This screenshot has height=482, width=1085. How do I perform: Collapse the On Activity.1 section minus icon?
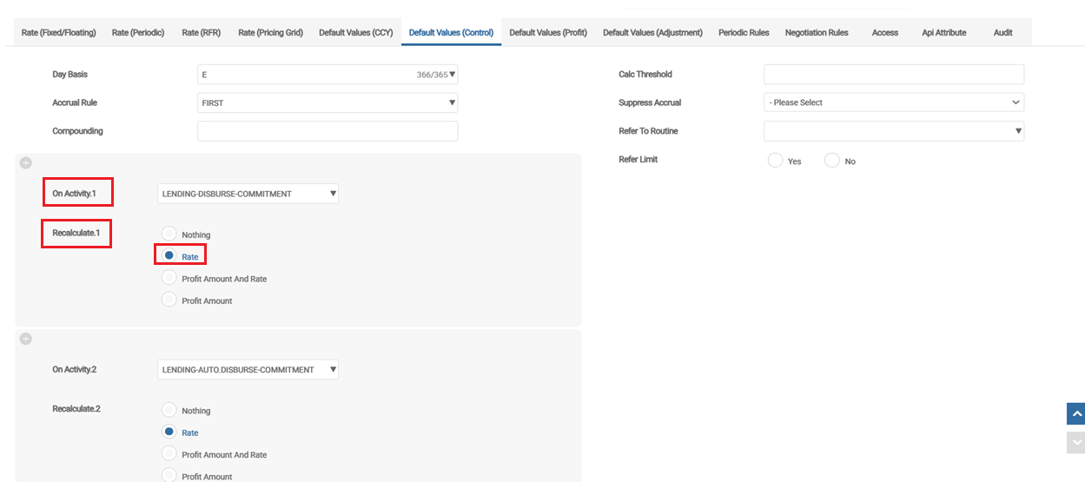coord(26,163)
